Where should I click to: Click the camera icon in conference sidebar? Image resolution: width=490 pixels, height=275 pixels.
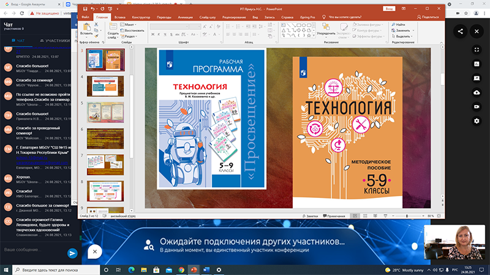click(x=477, y=106)
